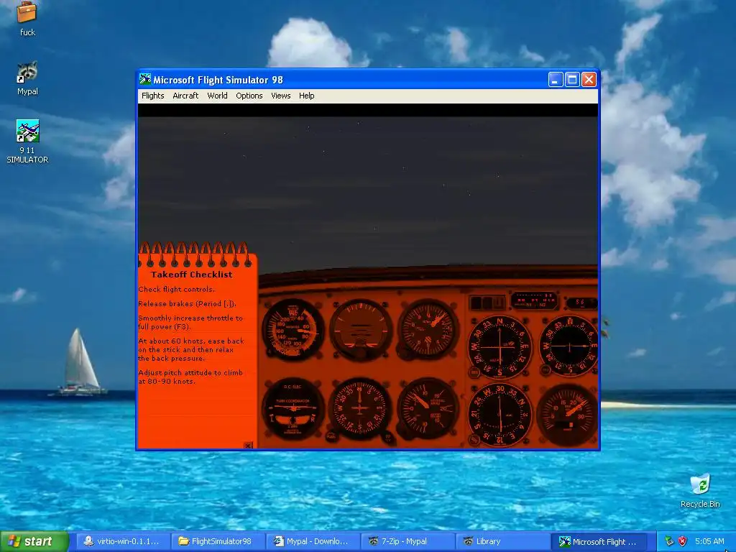Switch to Mypal - Downloads taskbar item
Viewport: 736px width, 552px height.
click(313, 541)
